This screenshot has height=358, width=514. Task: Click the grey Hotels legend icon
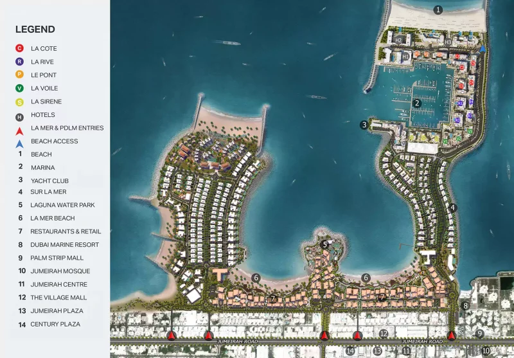[20, 115]
